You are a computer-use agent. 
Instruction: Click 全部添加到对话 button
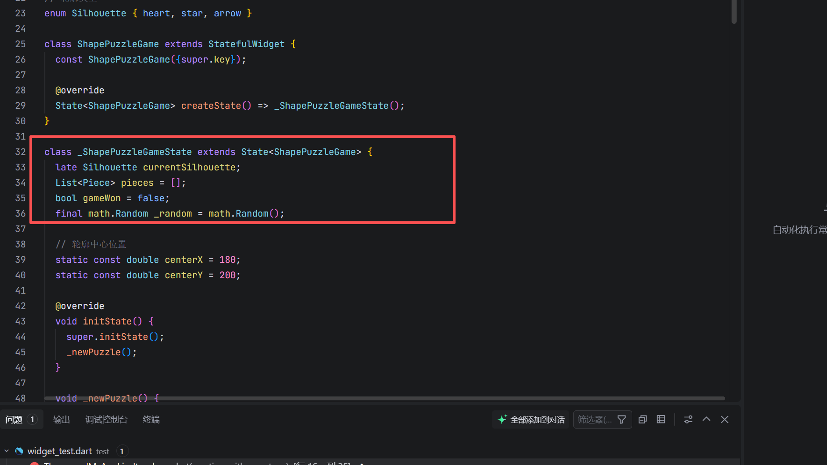531,420
